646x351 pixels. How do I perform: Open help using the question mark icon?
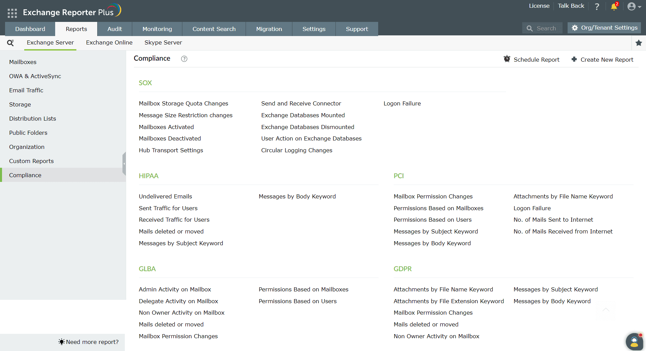pos(597,6)
